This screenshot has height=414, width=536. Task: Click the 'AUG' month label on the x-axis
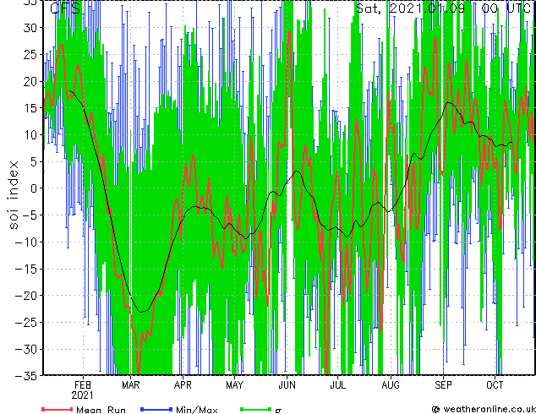(391, 385)
